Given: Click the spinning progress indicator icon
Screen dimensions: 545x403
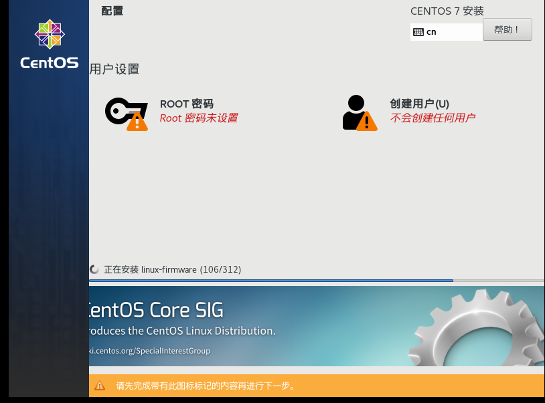Looking at the screenshot, I should [x=94, y=269].
